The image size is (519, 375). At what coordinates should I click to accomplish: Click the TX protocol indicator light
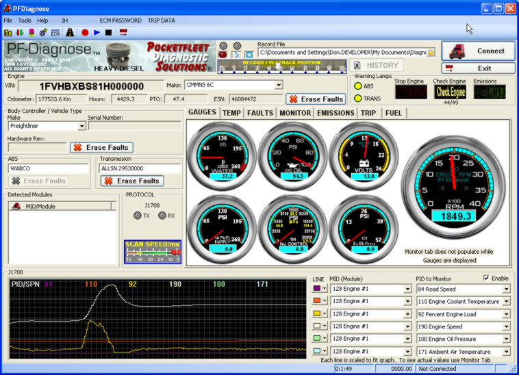pyautogui.click(x=138, y=216)
